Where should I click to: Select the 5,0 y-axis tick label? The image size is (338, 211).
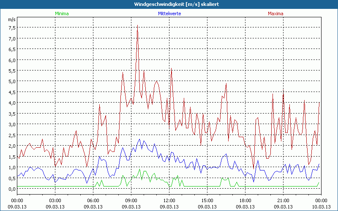click(12, 81)
